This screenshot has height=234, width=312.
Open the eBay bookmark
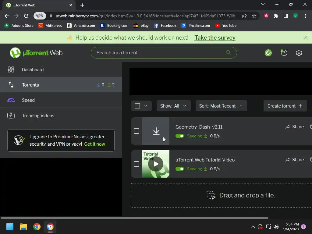point(141,26)
